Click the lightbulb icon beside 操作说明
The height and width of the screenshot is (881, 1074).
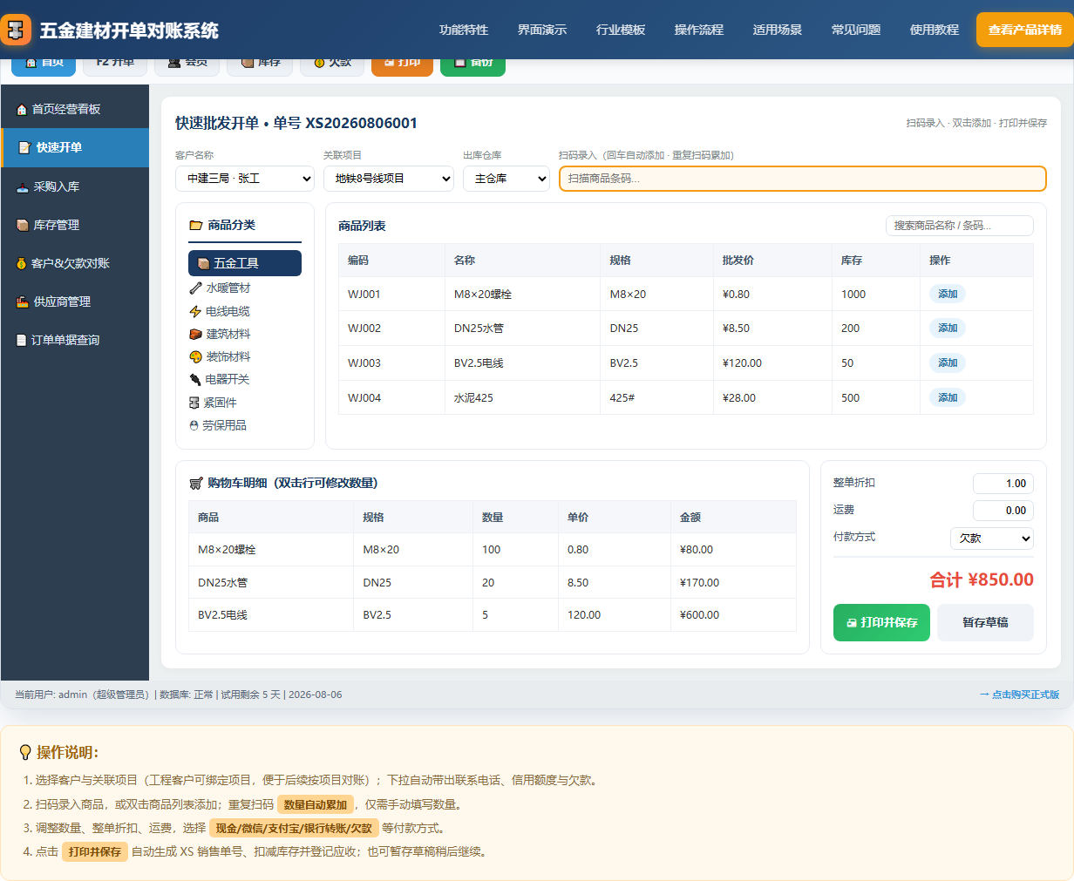click(25, 753)
